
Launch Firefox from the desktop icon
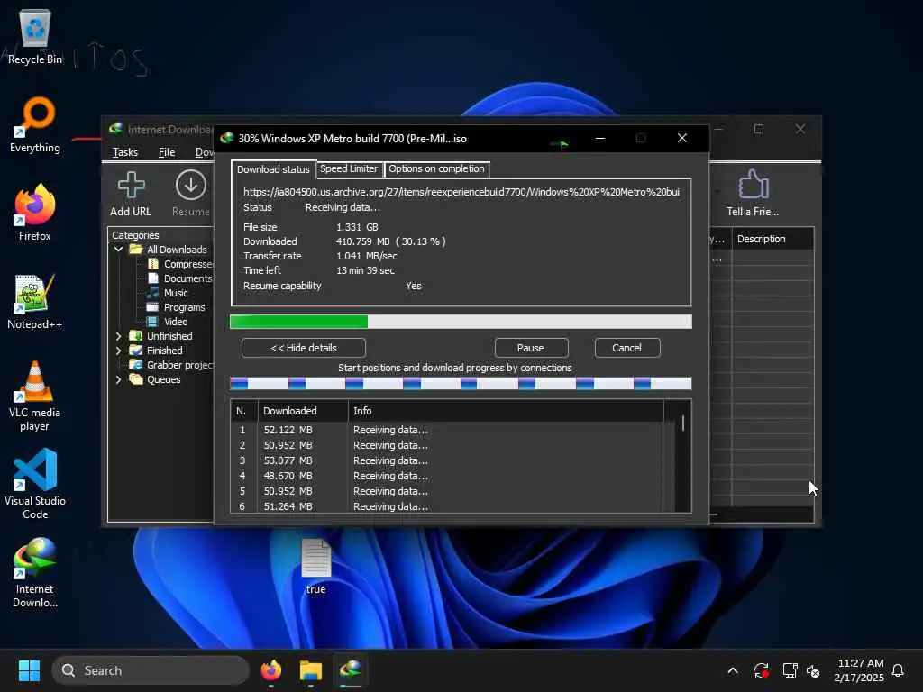click(x=35, y=212)
